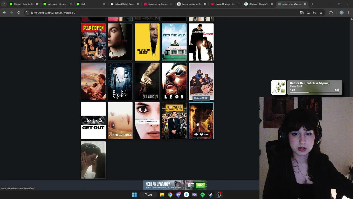Seek the Rather Be song progress bar

pos(315,92)
